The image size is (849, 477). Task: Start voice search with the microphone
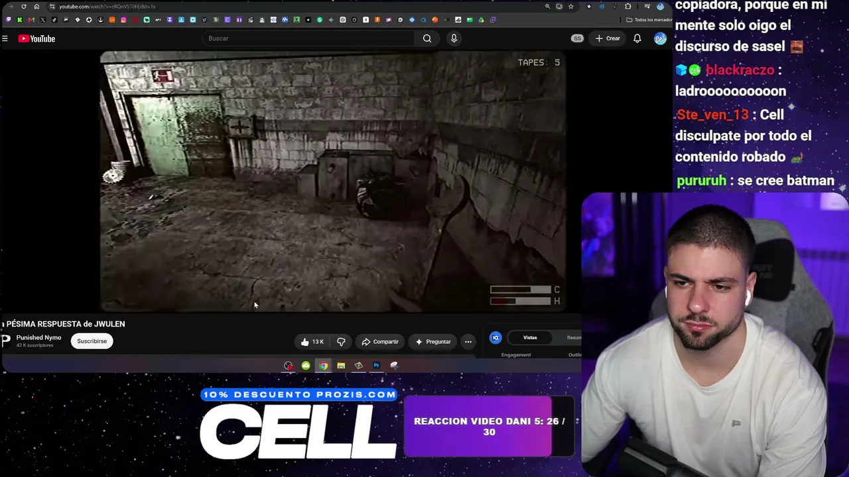454,38
